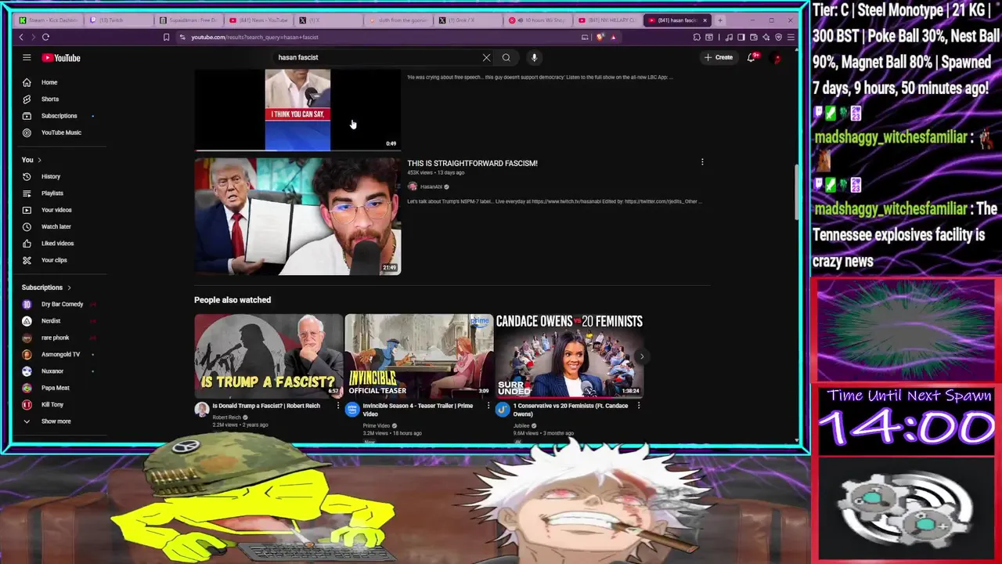This screenshot has height=564, width=1002.
Task: Open THIS IS STRAIGHTFORWARD FASCISM! video title
Action: (x=472, y=163)
